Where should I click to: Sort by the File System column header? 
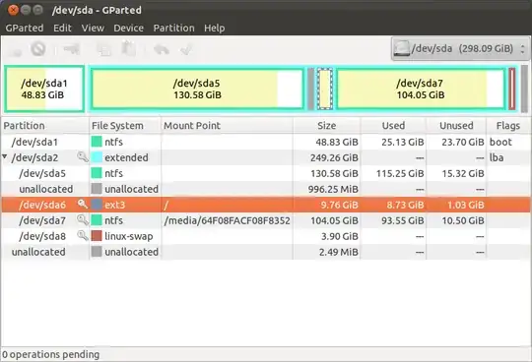(125, 126)
